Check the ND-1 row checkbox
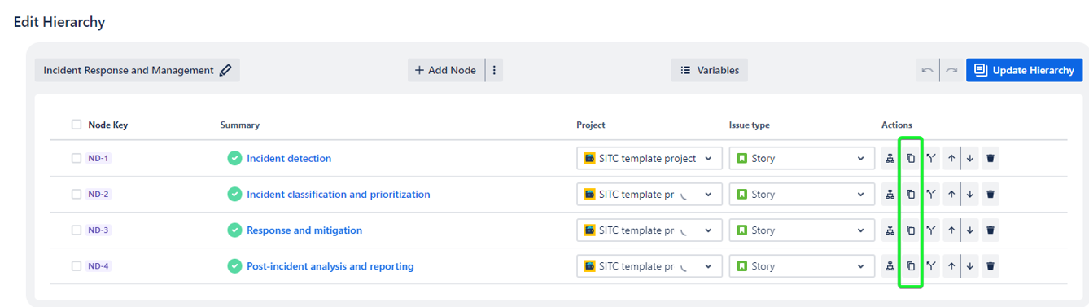The height and width of the screenshot is (307, 1089). [77, 158]
